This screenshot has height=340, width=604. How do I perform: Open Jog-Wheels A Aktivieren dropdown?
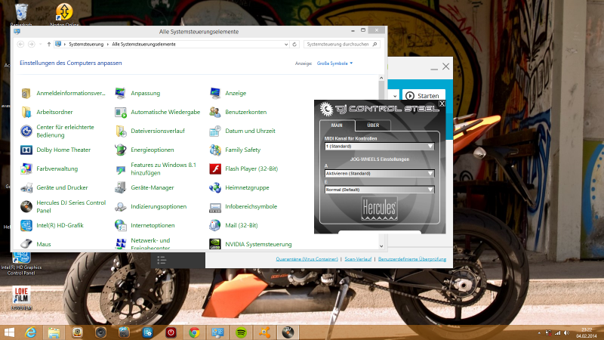[380, 174]
